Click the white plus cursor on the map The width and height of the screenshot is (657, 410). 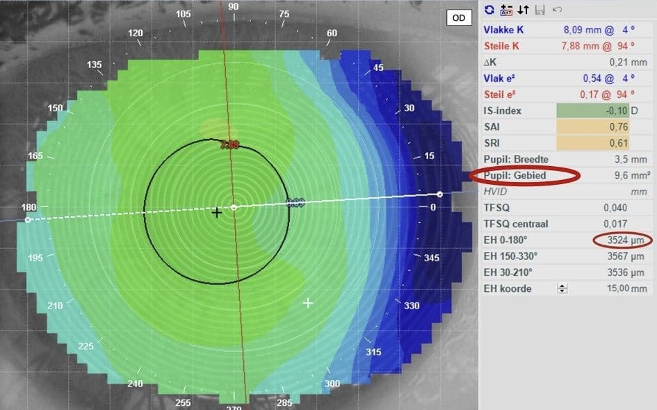309,303
